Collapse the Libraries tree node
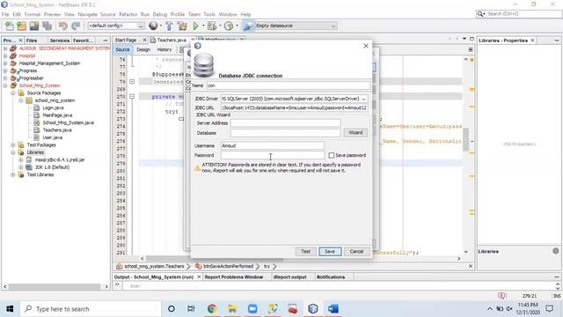This screenshot has width=563, height=317. coord(13,152)
